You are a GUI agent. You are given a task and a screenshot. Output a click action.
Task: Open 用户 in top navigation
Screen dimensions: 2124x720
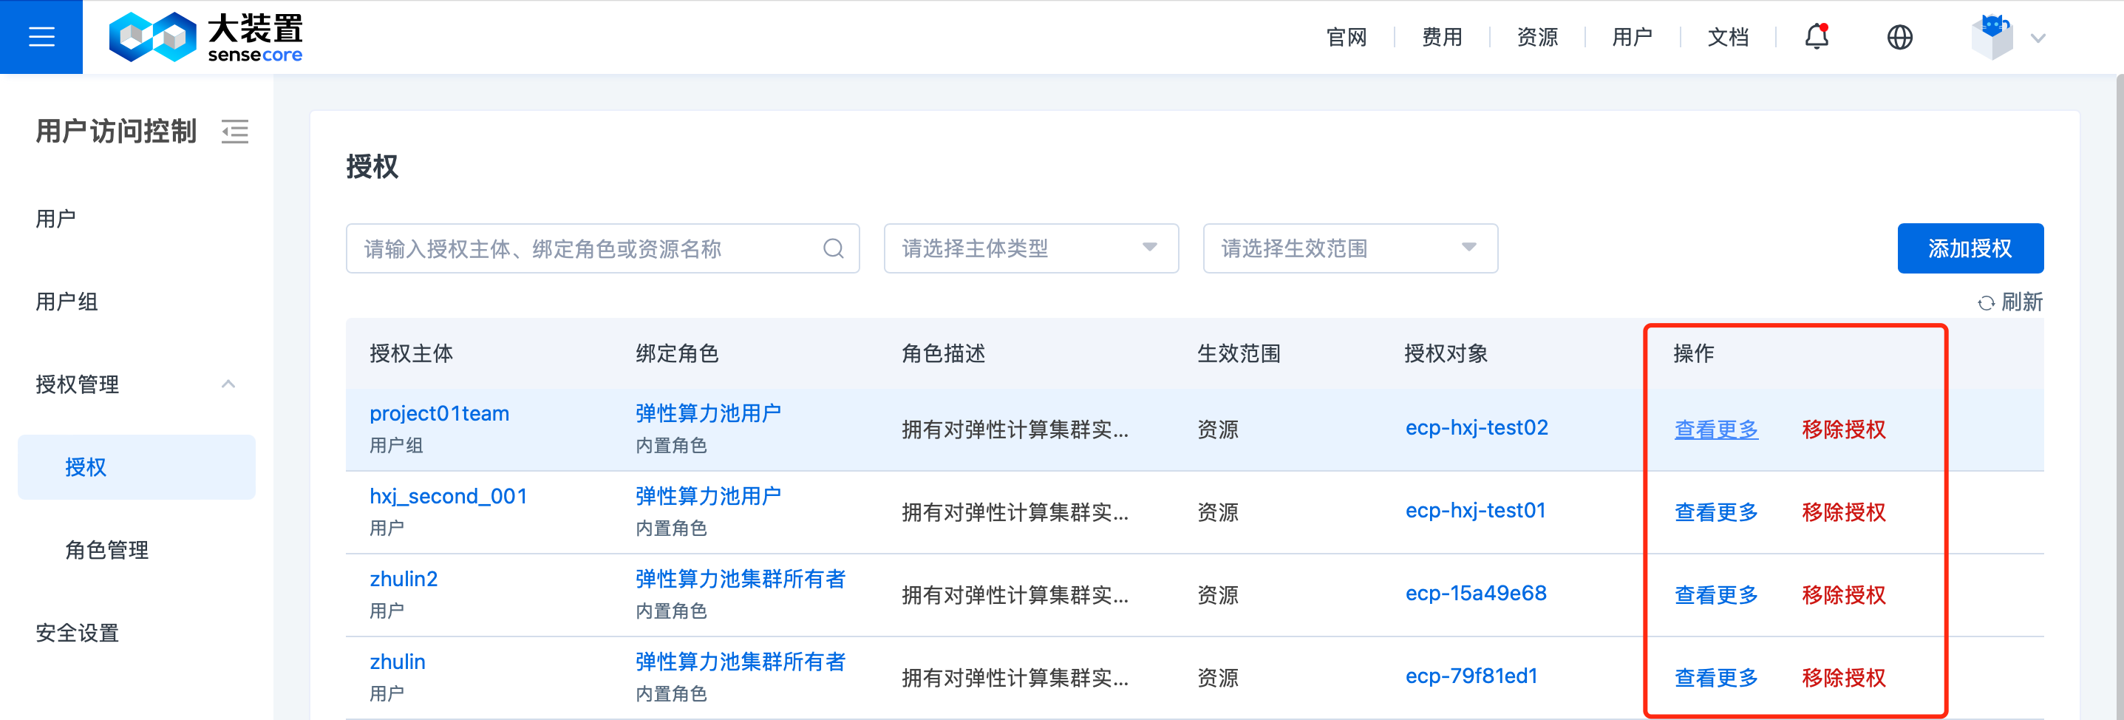pos(1633,37)
